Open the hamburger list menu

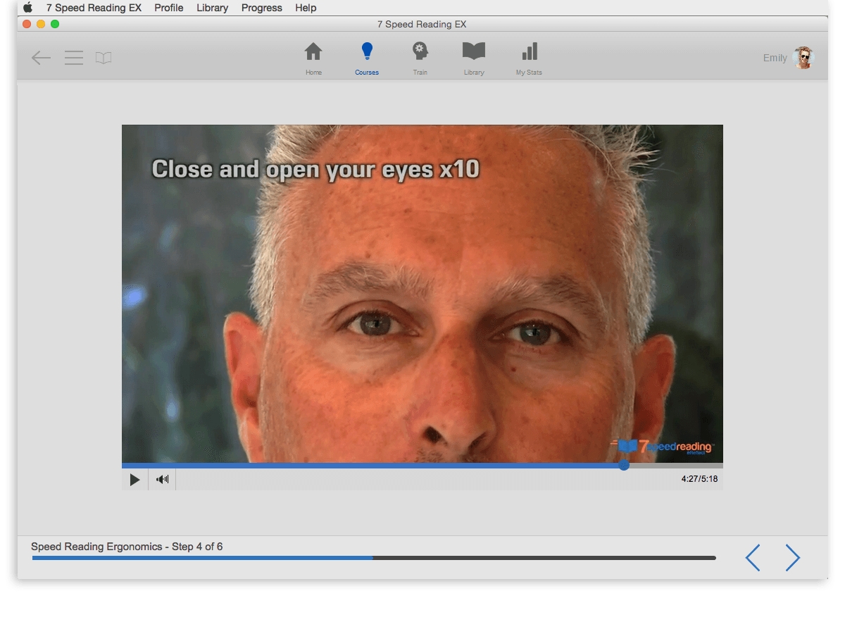(74, 58)
